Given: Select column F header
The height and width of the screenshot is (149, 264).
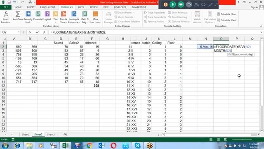Looking at the screenshot, I should click(x=92, y=39).
